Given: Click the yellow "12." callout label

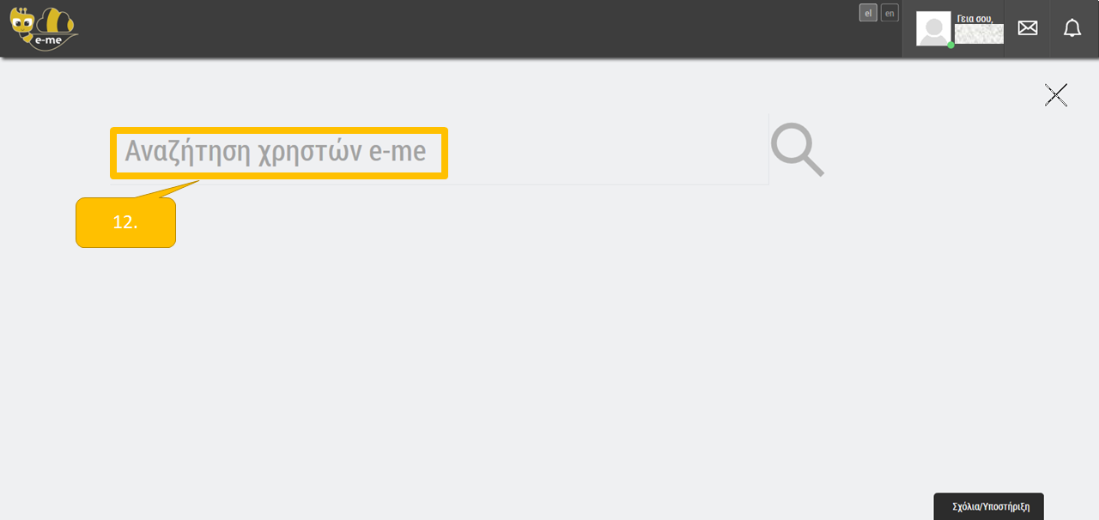Looking at the screenshot, I should pos(125,222).
